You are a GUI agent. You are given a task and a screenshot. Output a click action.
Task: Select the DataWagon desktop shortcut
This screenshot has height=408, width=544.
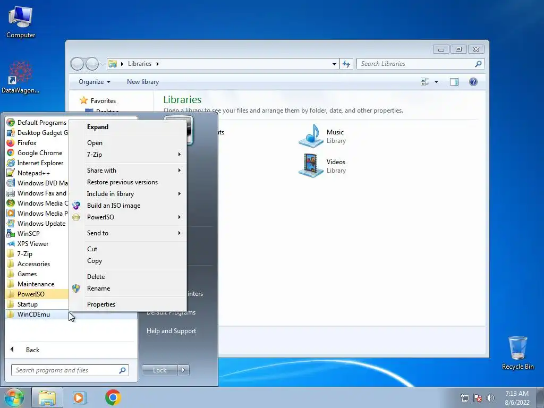pos(20,78)
